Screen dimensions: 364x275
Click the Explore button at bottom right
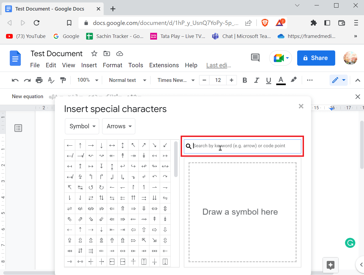point(331,265)
